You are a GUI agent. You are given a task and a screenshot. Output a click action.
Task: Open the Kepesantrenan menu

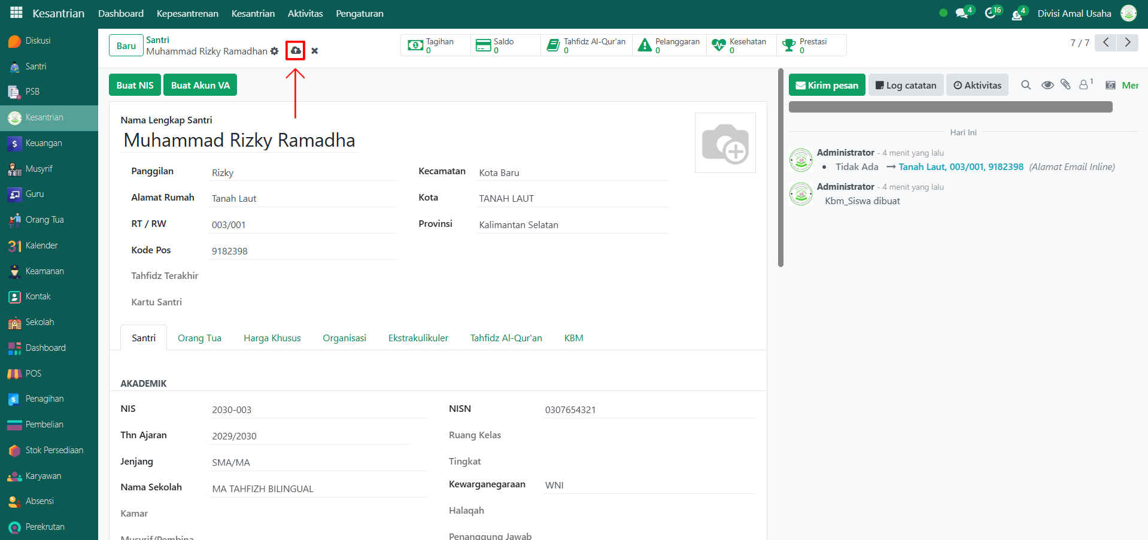pos(187,13)
